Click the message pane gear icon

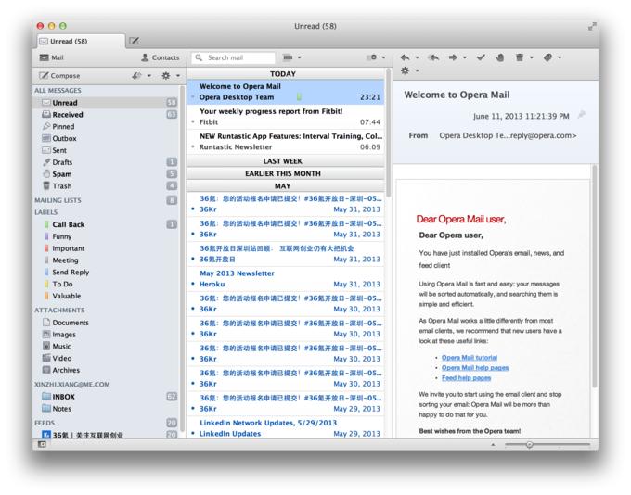[x=405, y=70]
